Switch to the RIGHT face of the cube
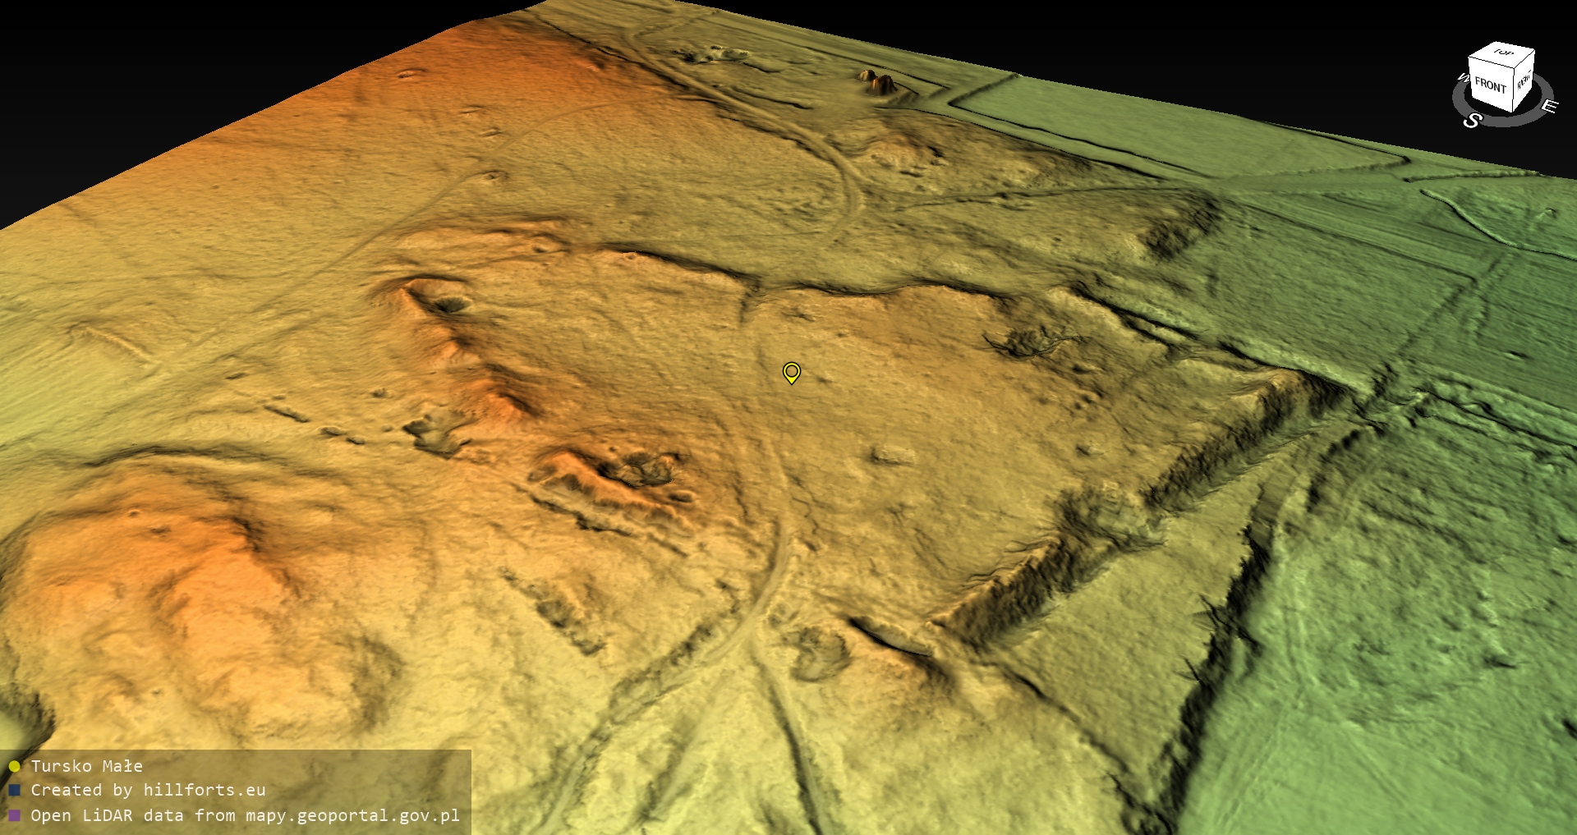 [x=1524, y=81]
